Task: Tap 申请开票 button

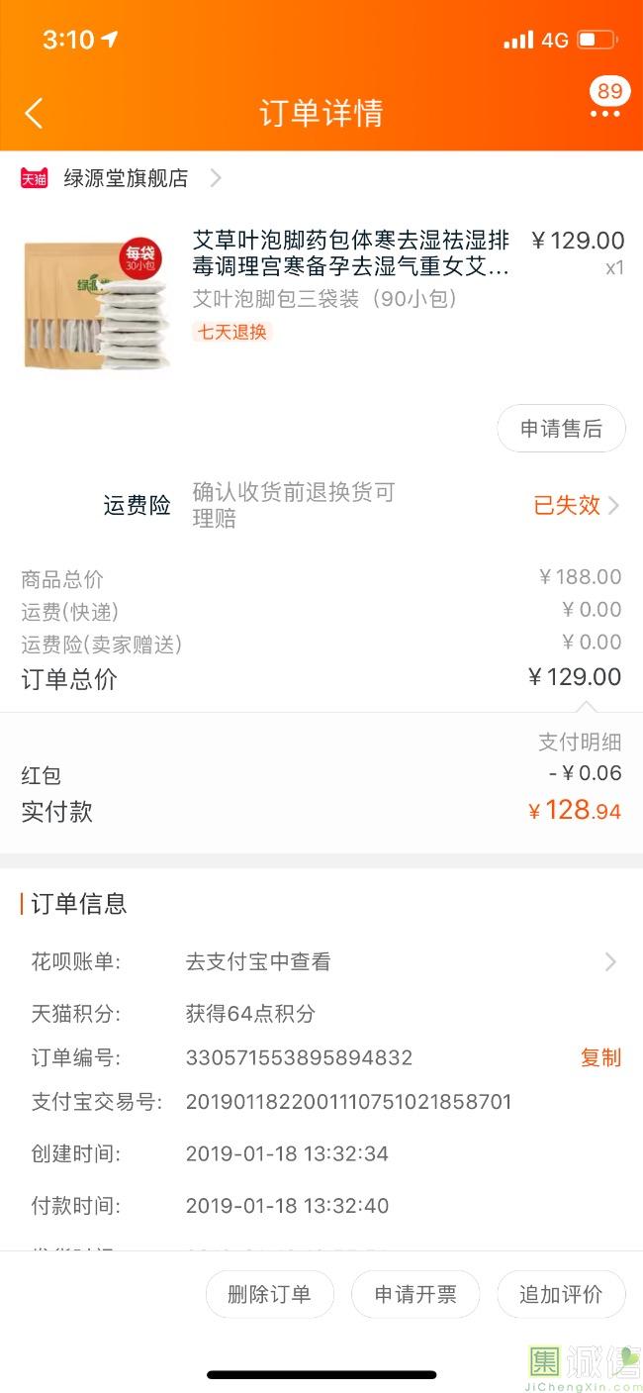Action: pos(415,1294)
